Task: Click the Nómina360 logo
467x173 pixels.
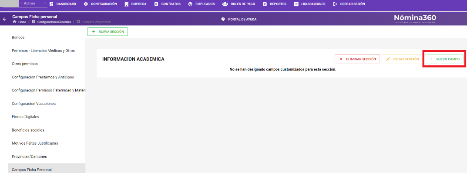Action: 415,18
